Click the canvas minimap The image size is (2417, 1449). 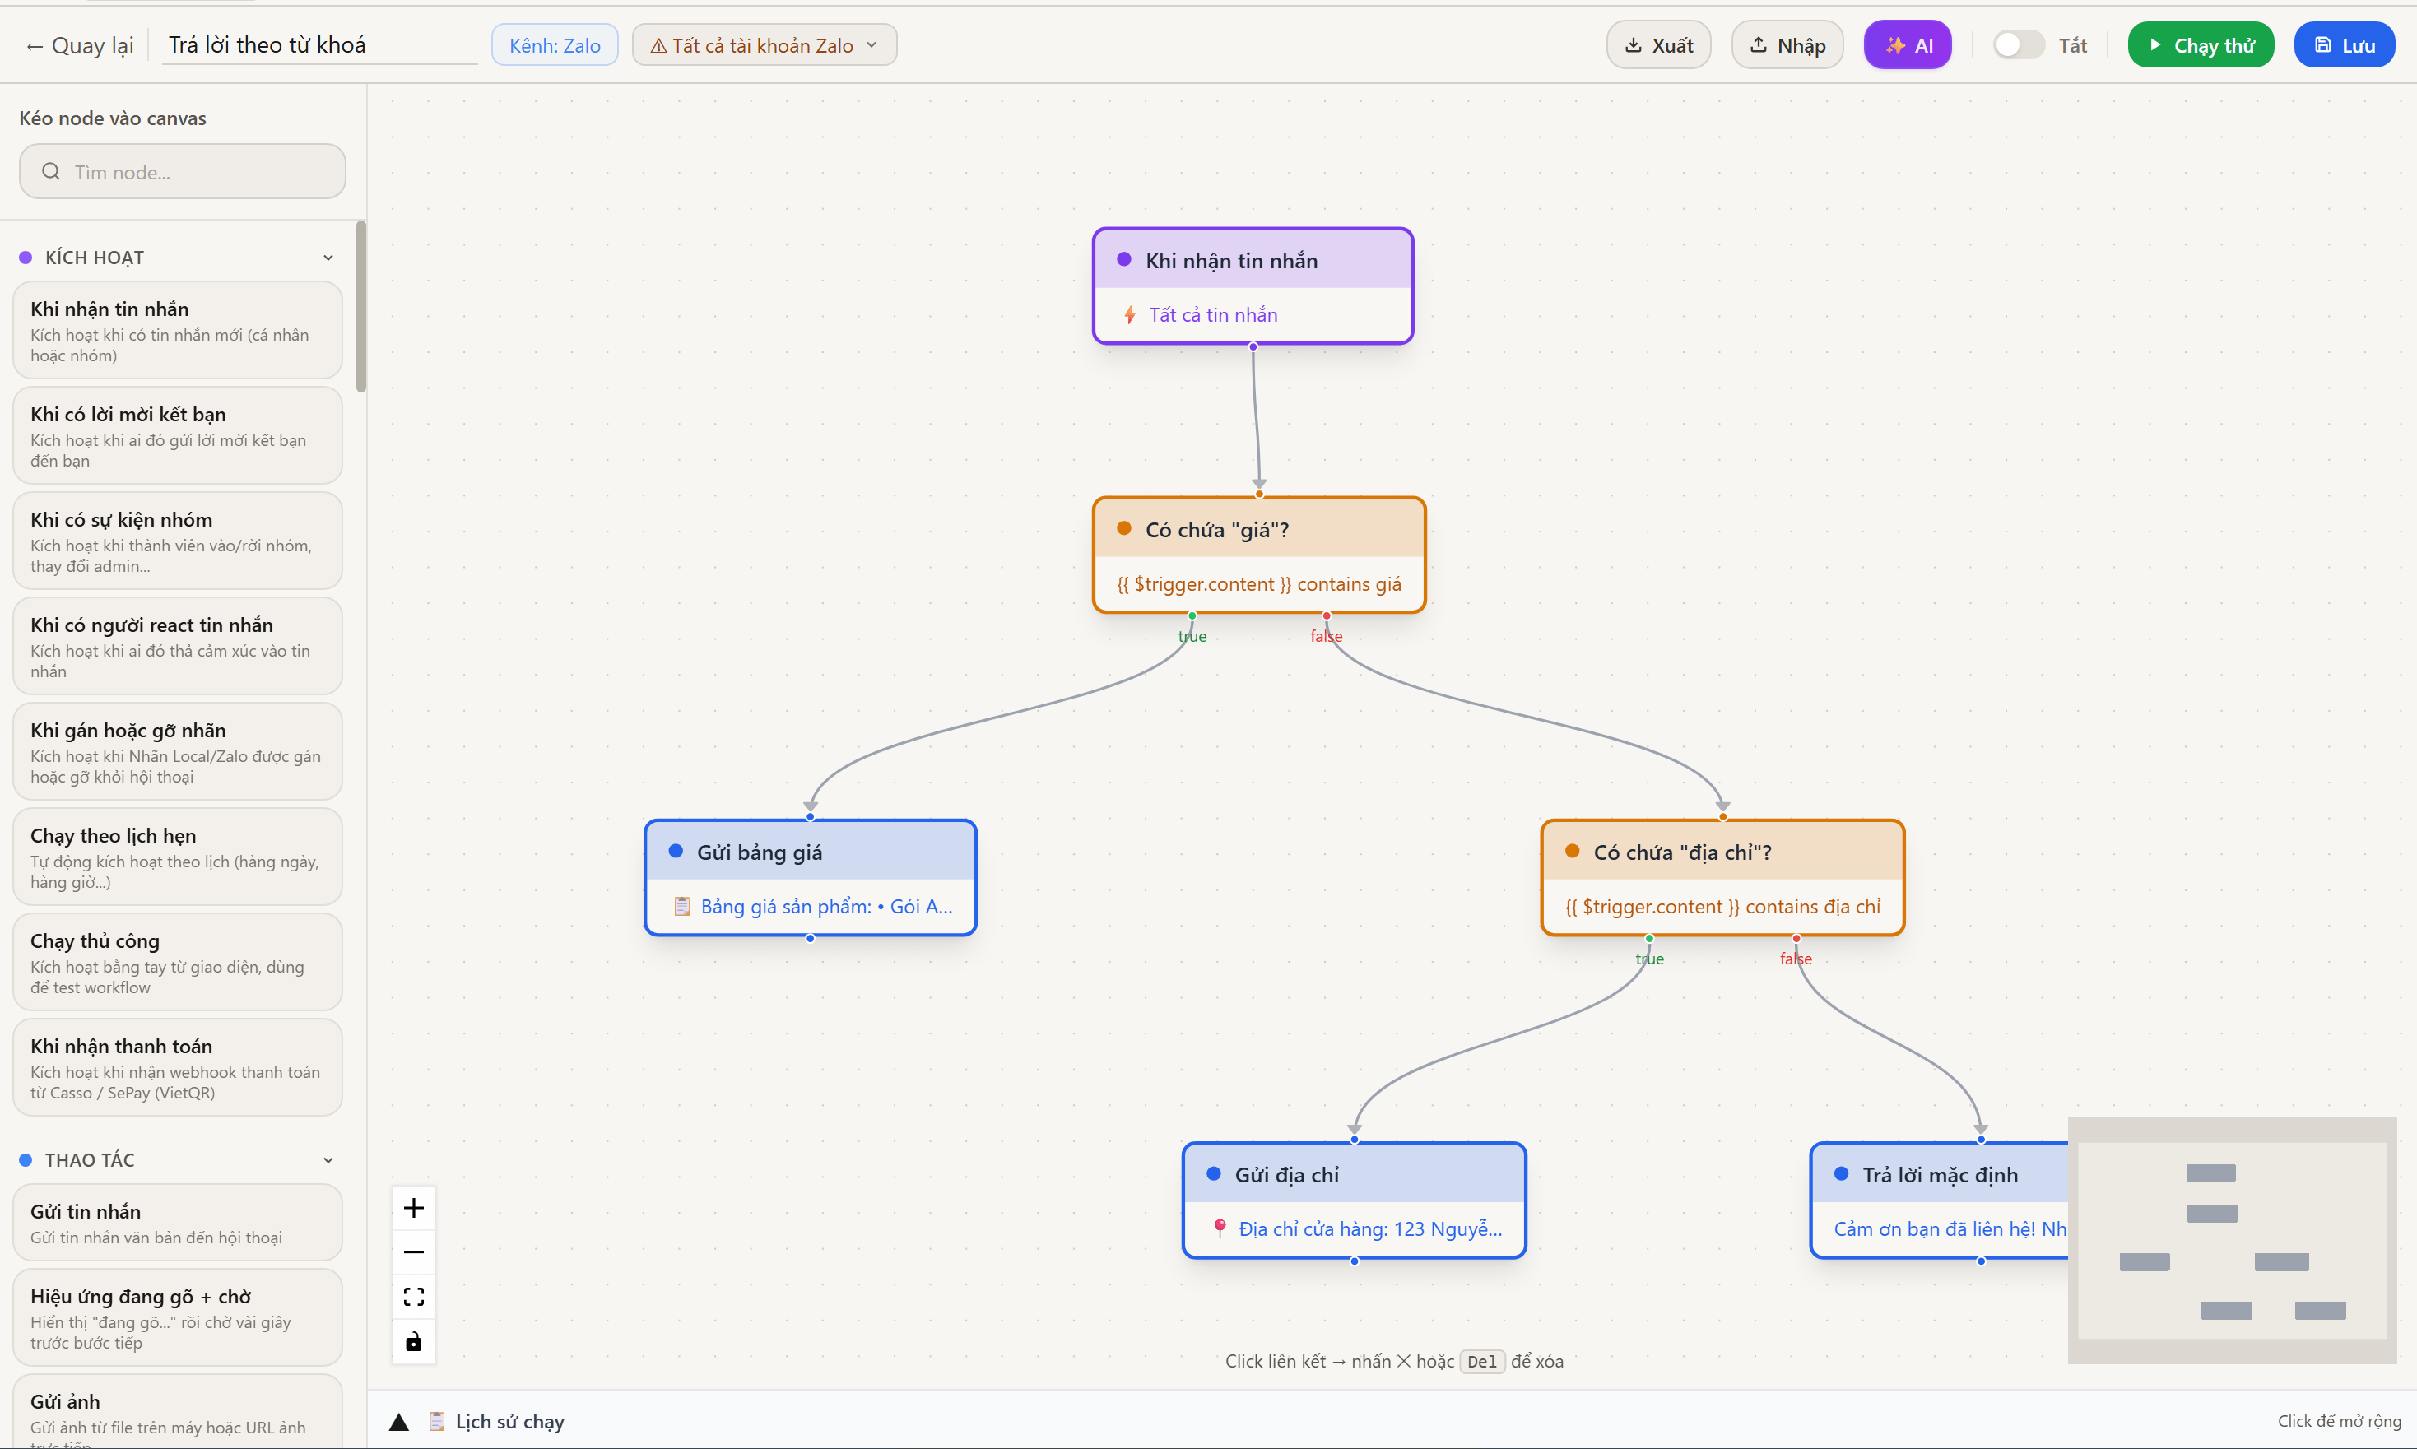(2233, 1240)
